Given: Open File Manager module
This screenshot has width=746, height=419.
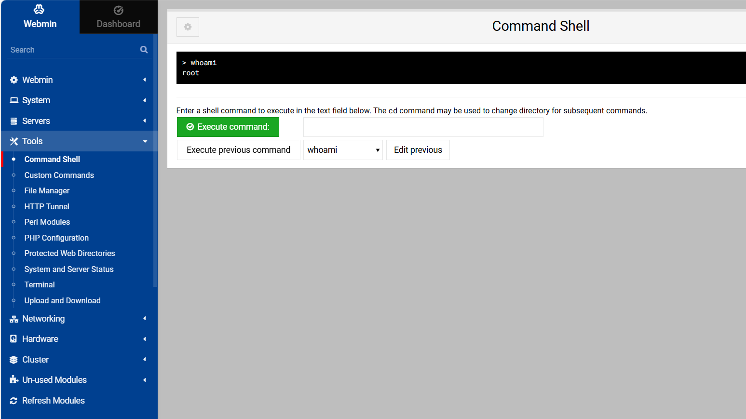Looking at the screenshot, I should pyautogui.click(x=47, y=190).
